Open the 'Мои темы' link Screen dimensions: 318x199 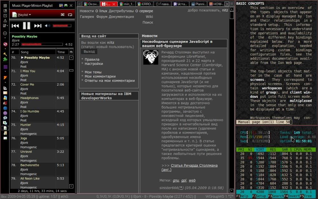click(93, 72)
